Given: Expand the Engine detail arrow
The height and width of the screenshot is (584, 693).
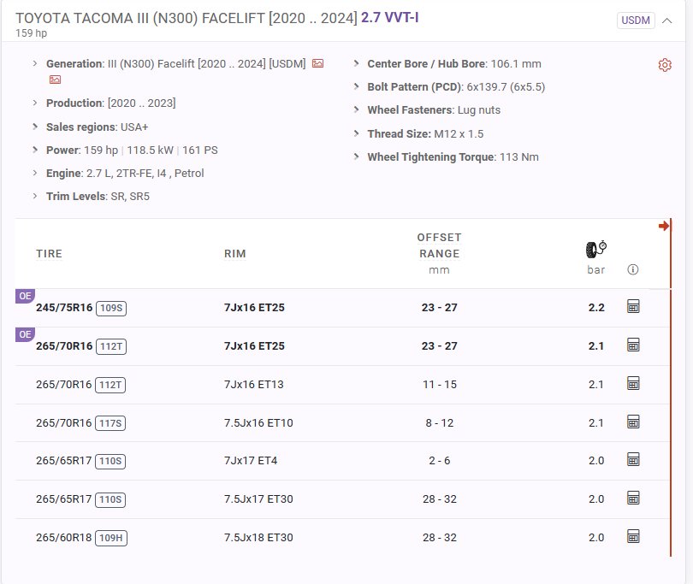Looking at the screenshot, I should pyautogui.click(x=35, y=173).
